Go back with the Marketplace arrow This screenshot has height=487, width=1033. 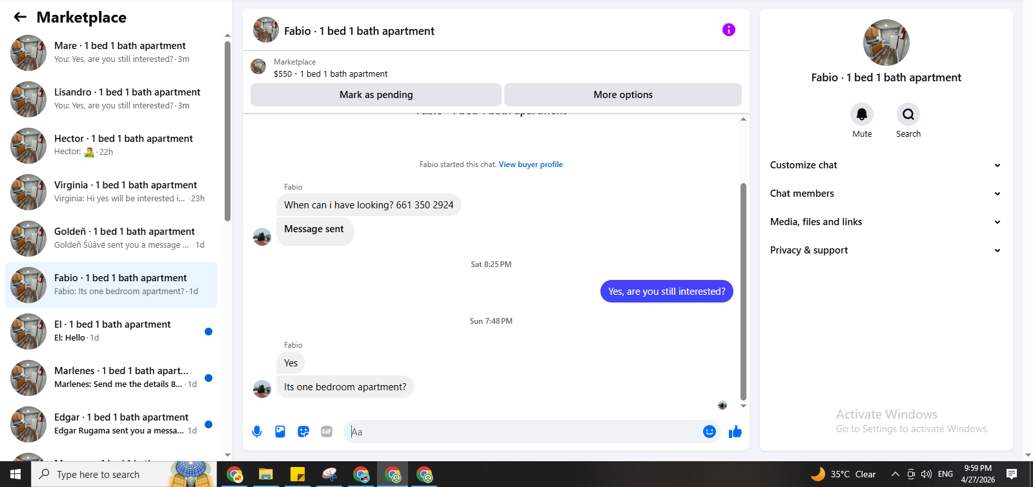pos(20,17)
